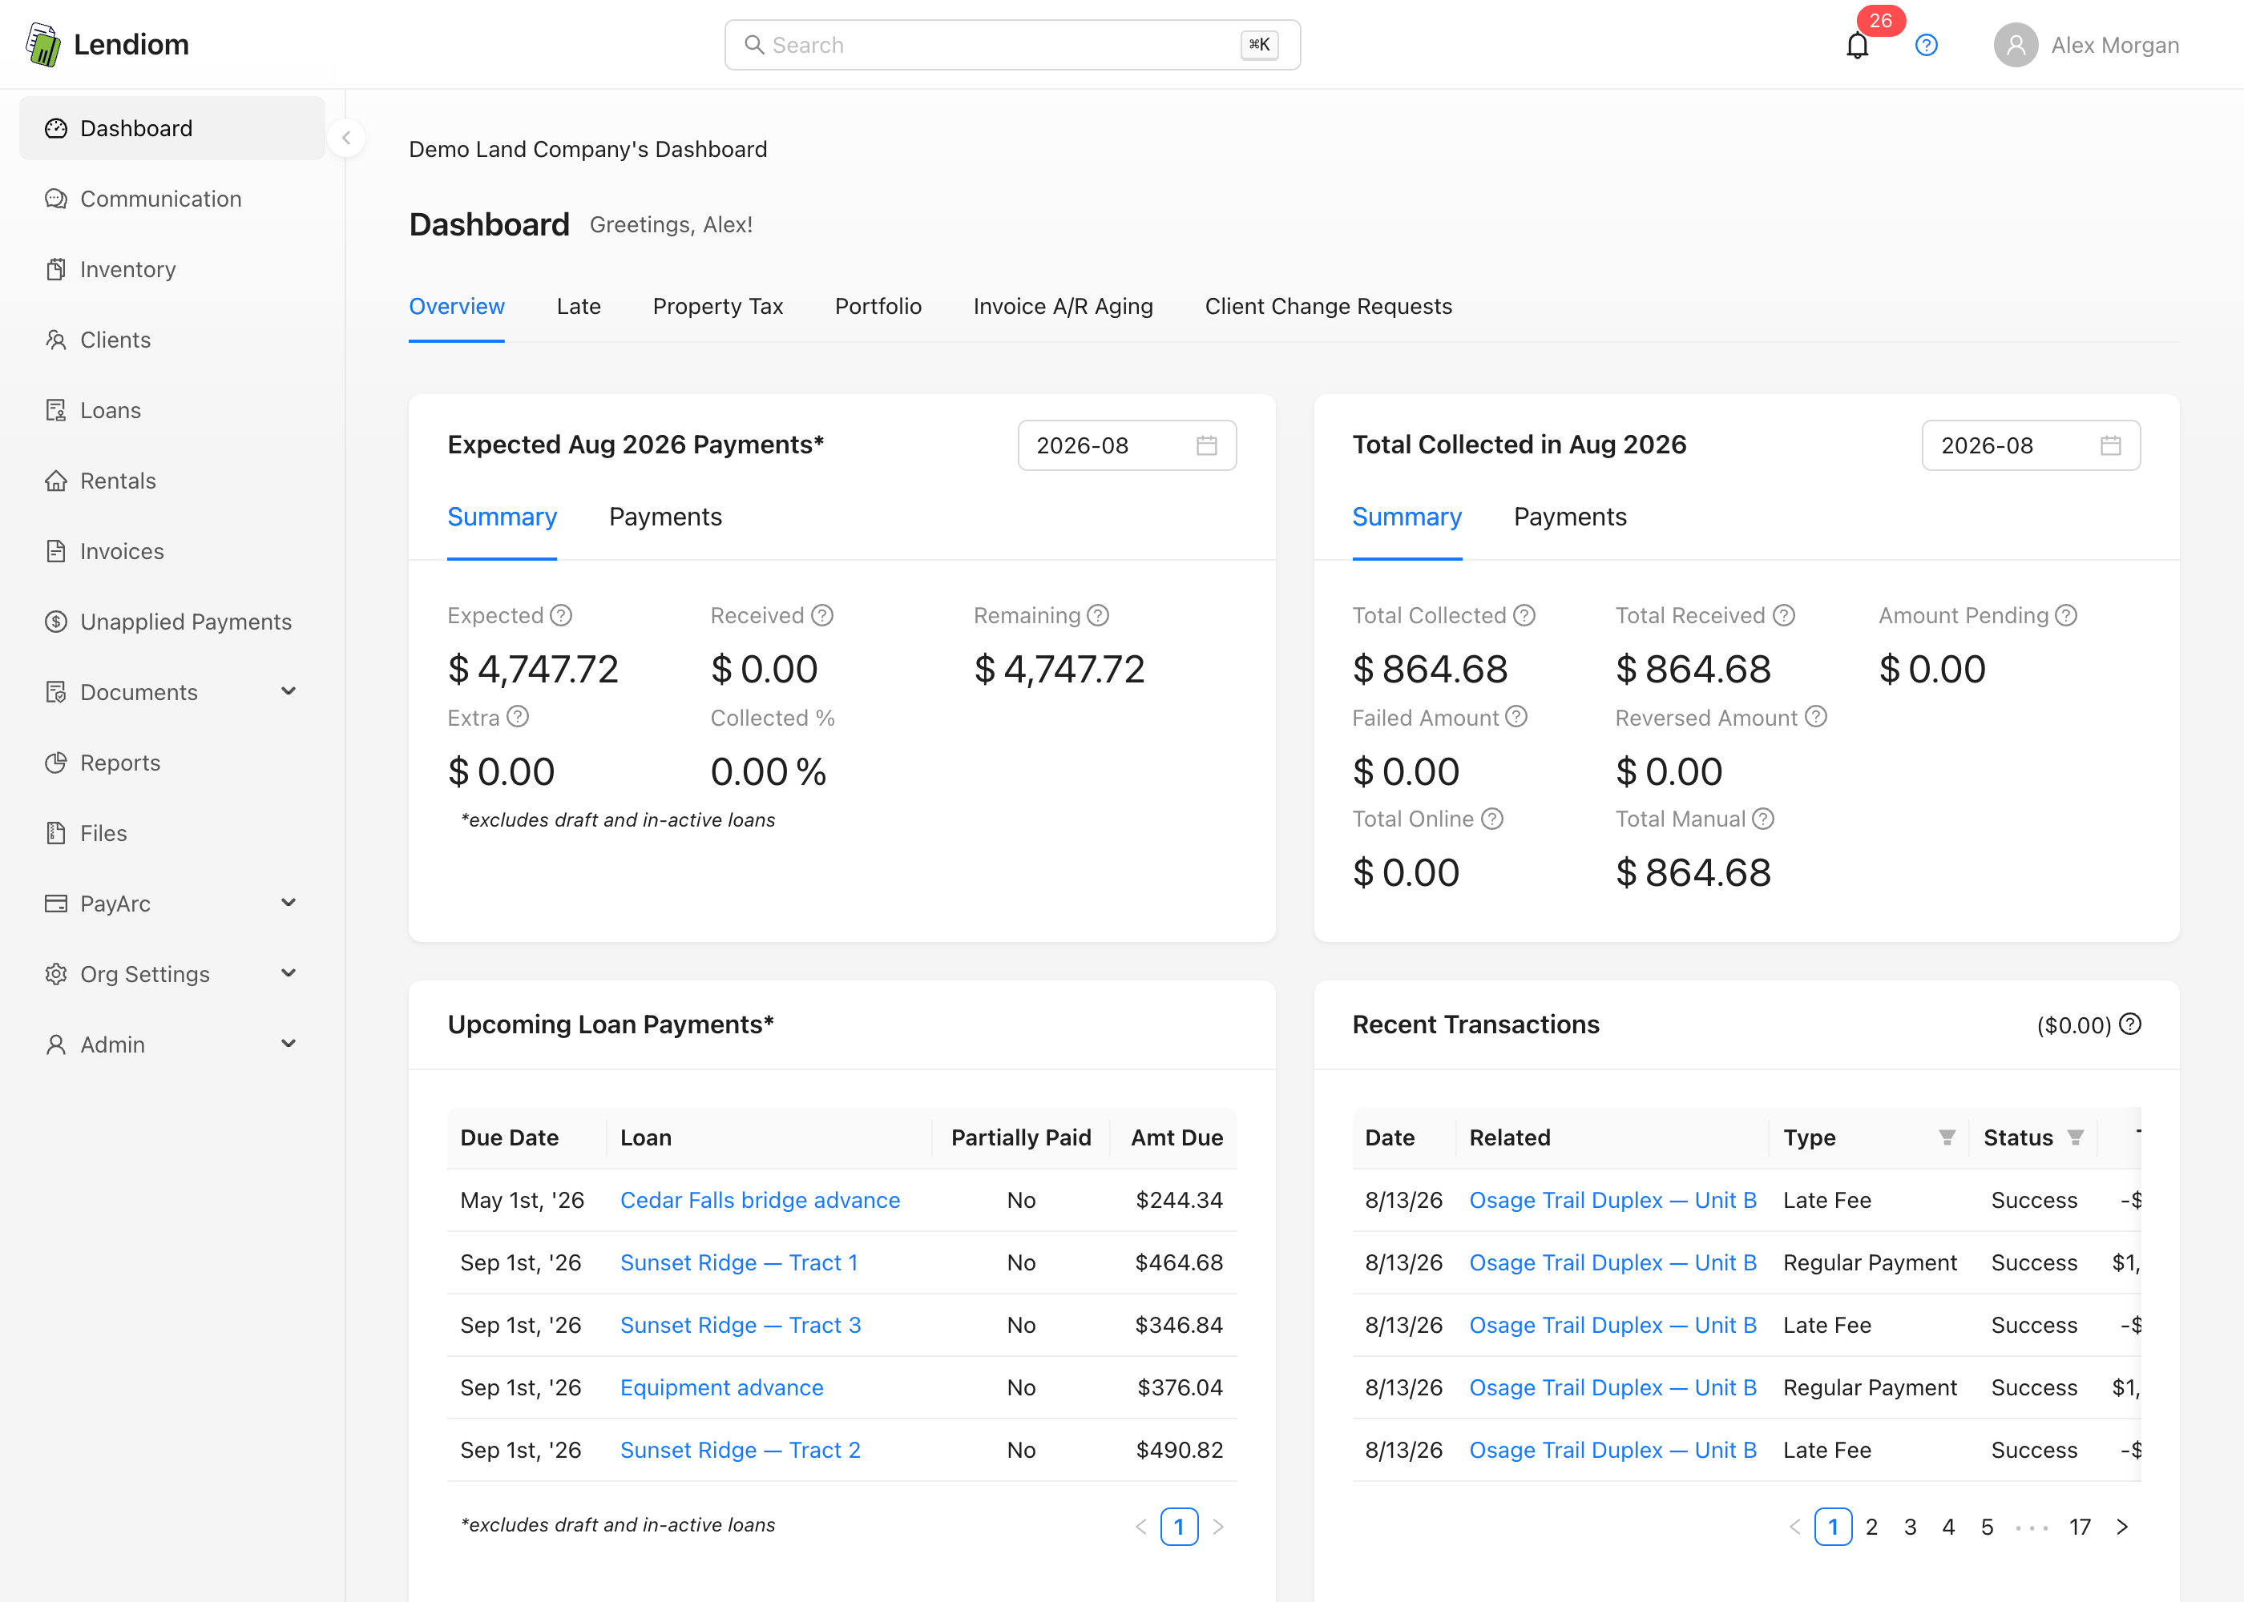Click the Expected info help icon
Viewport: 2244px width, 1602px height.
(x=562, y=615)
